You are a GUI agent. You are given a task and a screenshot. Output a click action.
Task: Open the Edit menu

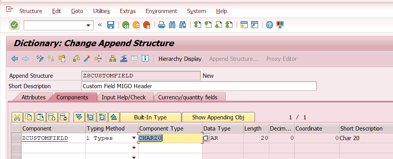56,11
